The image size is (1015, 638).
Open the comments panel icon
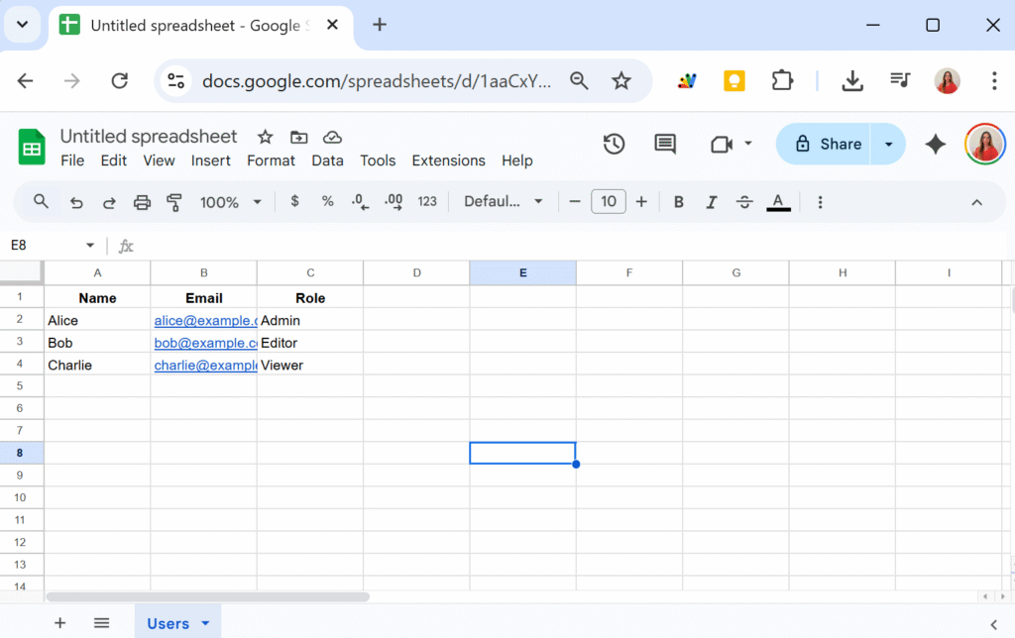[665, 145]
